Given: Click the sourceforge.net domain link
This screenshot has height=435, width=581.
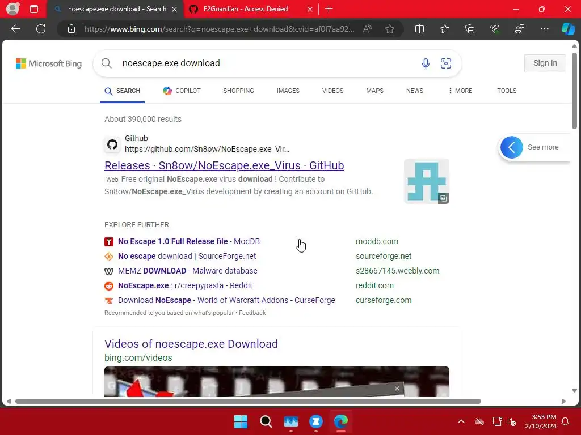Looking at the screenshot, I should [384, 256].
